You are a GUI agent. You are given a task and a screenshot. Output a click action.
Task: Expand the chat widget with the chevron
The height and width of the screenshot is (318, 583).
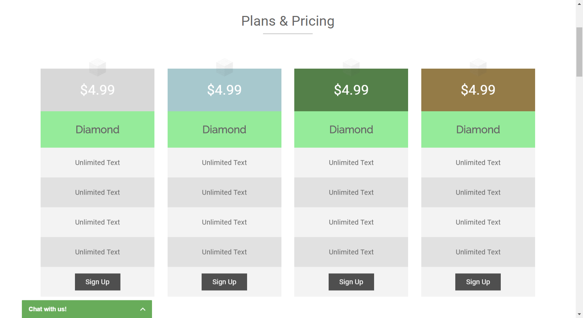[x=143, y=309]
